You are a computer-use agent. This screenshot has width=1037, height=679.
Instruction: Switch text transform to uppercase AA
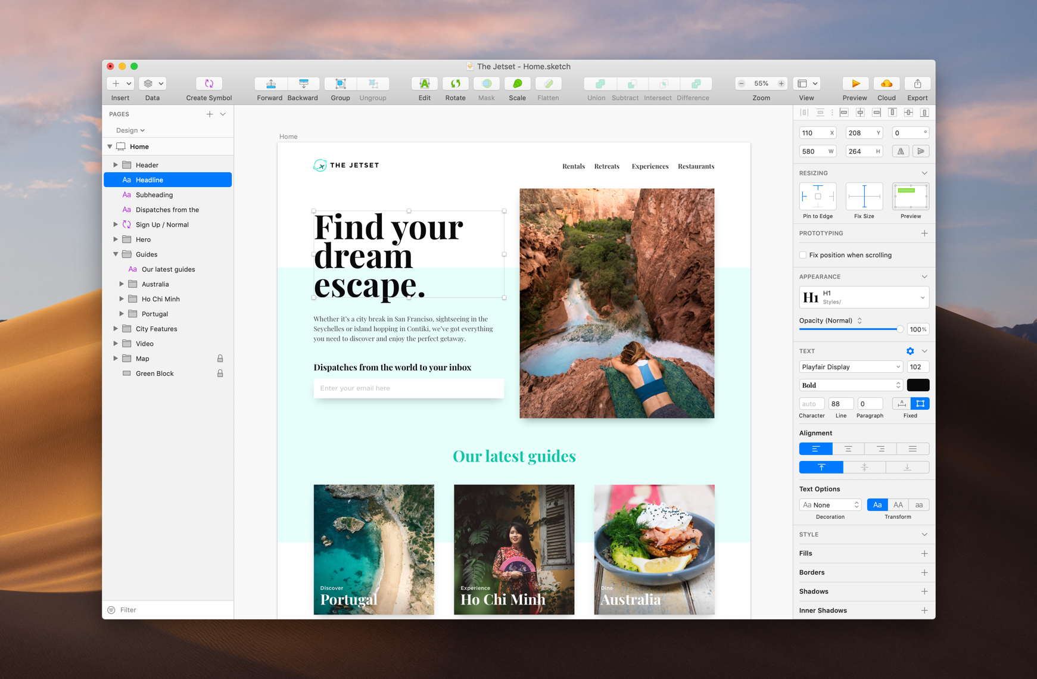[x=898, y=505]
